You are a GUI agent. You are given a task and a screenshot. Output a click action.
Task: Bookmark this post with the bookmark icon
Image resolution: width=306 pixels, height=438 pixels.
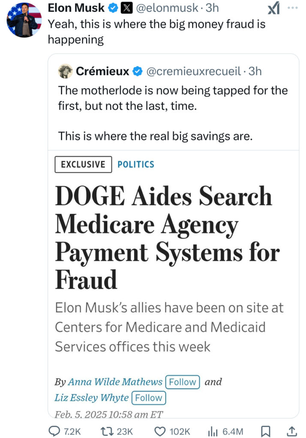[x=265, y=431]
